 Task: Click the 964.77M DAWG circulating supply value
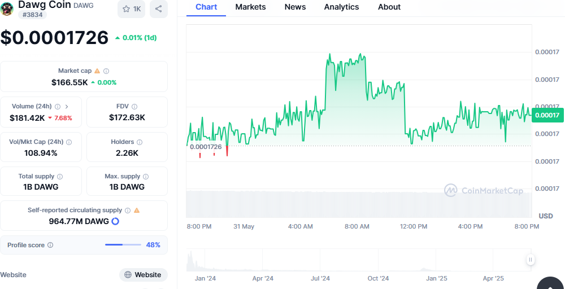click(x=79, y=221)
